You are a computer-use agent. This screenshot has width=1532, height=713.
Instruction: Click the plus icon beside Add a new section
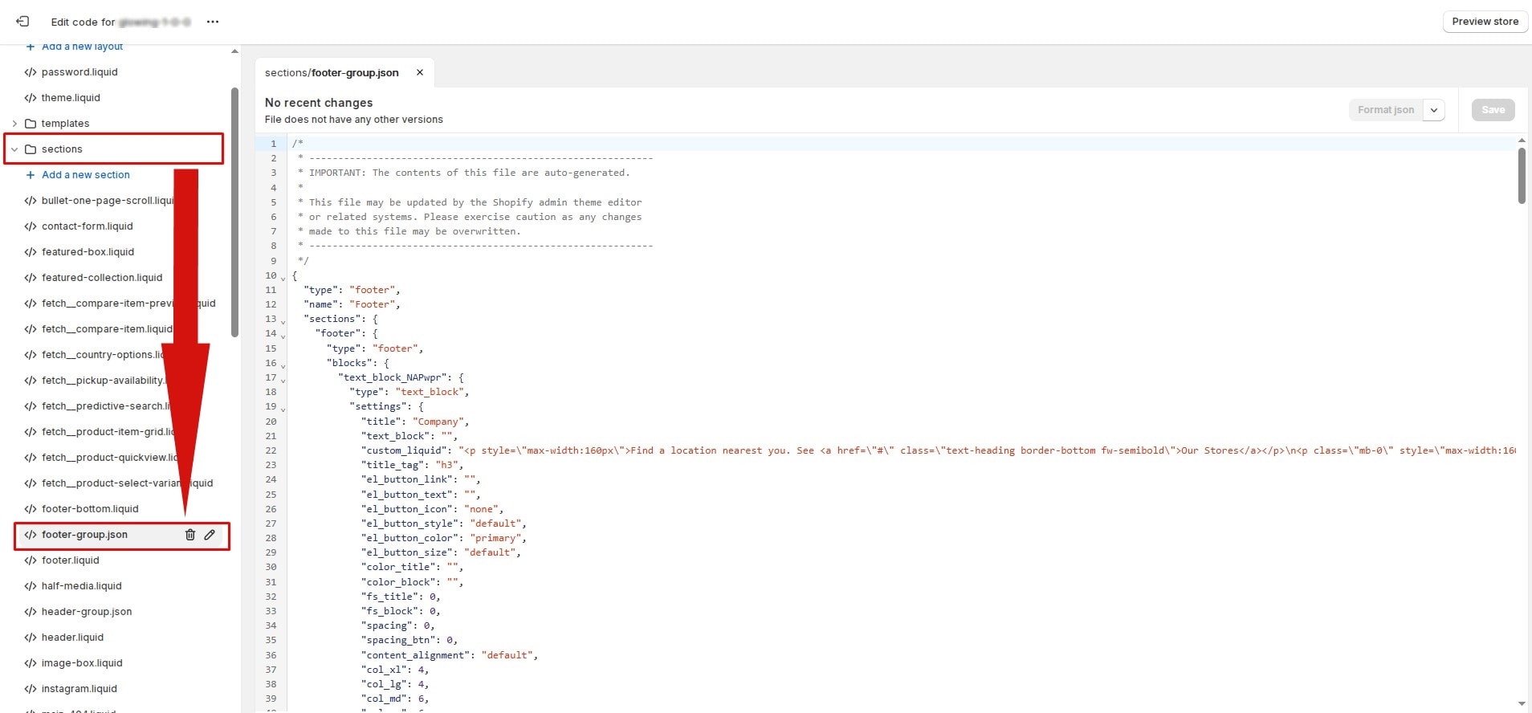pos(31,175)
